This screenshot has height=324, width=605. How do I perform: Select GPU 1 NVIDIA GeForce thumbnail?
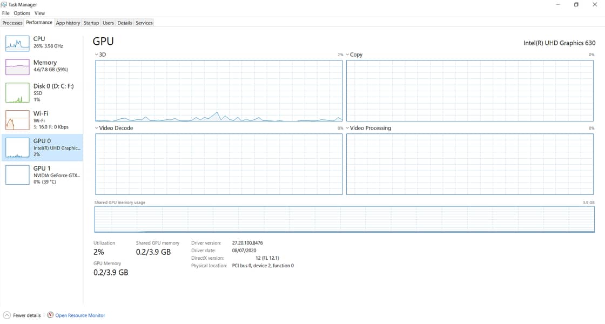[17, 175]
